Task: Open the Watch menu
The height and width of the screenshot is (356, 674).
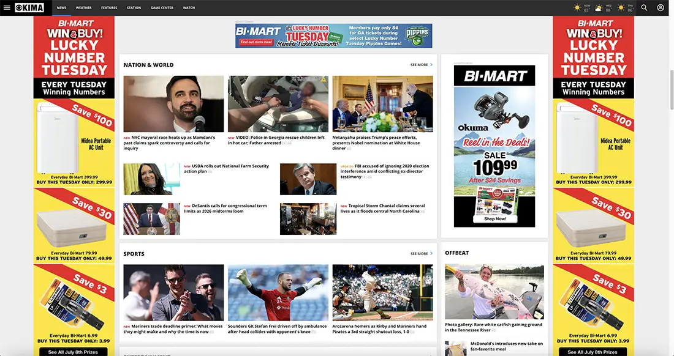Action: pyautogui.click(x=189, y=8)
